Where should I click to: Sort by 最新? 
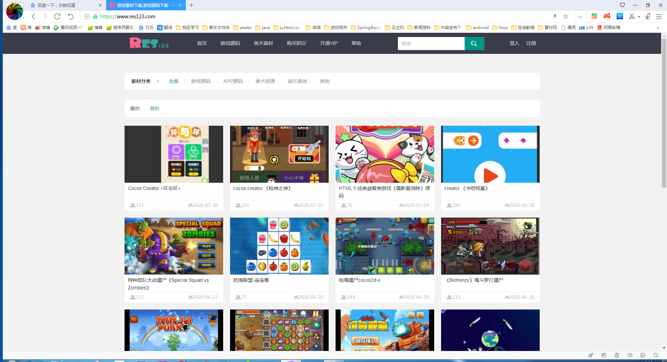(x=155, y=108)
